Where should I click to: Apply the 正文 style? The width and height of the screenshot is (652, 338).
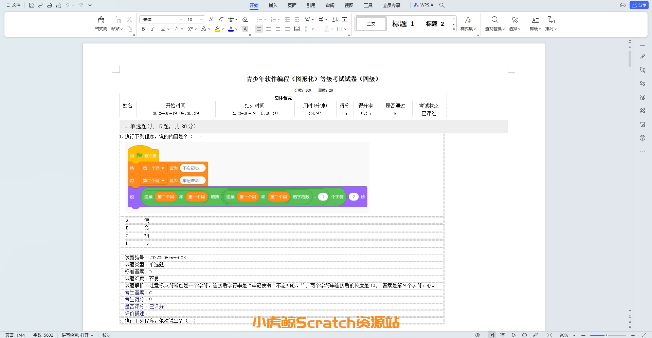click(371, 24)
